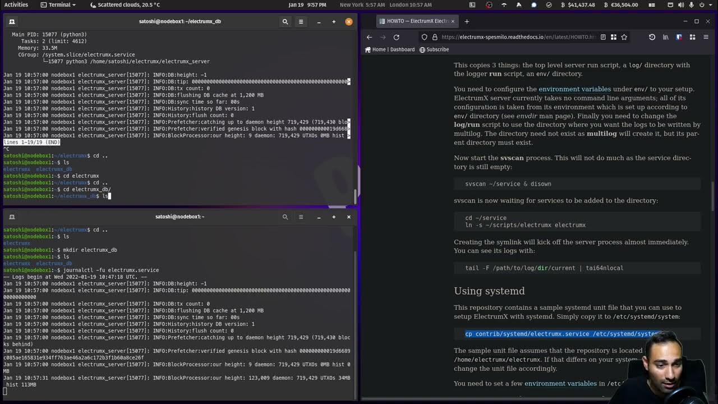Follow the first environment variables link
This screenshot has width=718, height=404.
(574, 89)
